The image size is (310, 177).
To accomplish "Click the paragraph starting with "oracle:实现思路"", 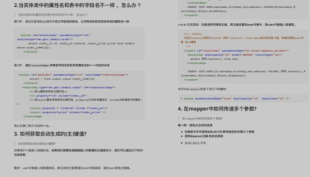I will point(237,25).
